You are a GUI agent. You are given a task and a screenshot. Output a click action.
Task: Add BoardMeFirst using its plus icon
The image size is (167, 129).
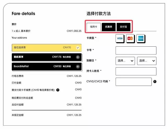coord(77,66)
